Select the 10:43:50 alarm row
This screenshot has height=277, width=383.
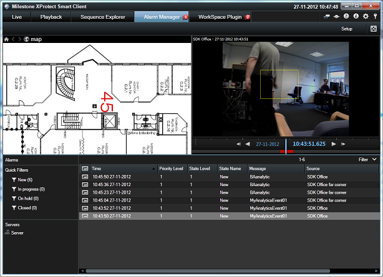(x=229, y=216)
